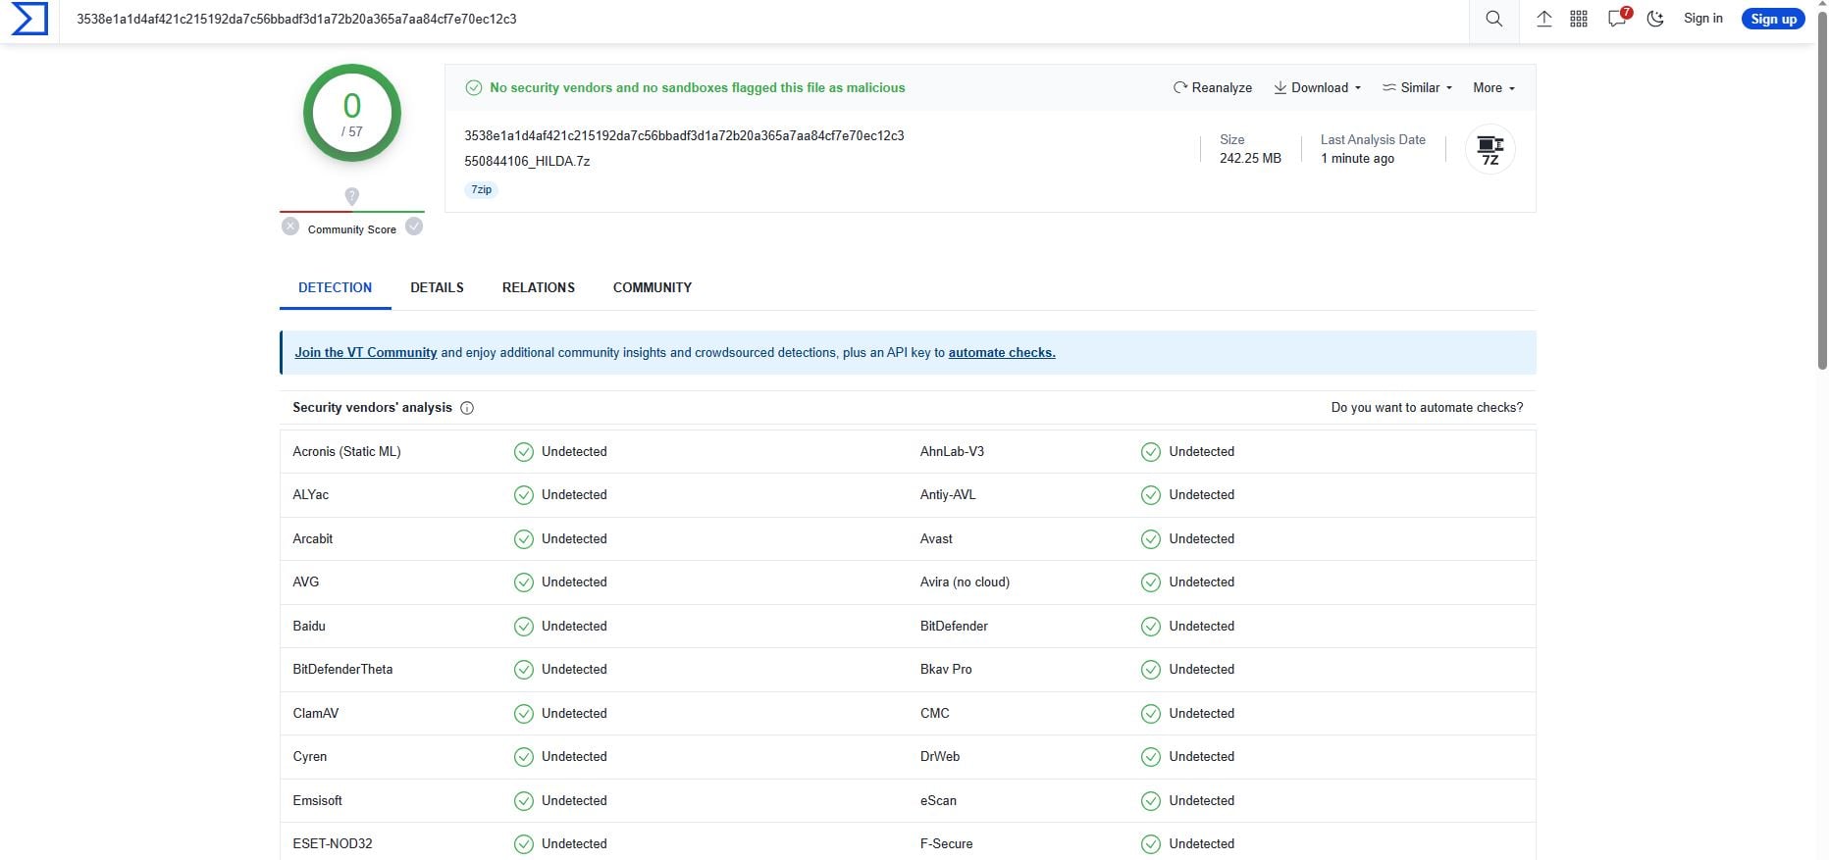Open the VirusTotal home logo

click(x=29, y=20)
